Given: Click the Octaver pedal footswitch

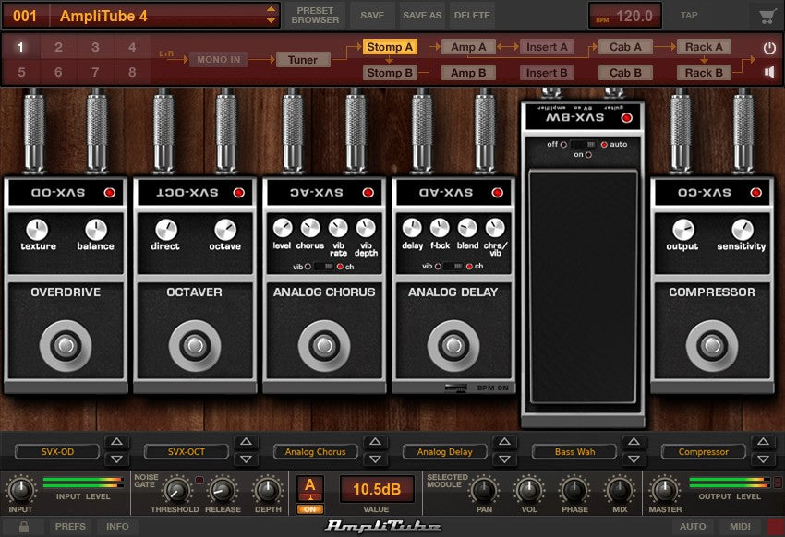Looking at the screenshot, I should tap(193, 346).
